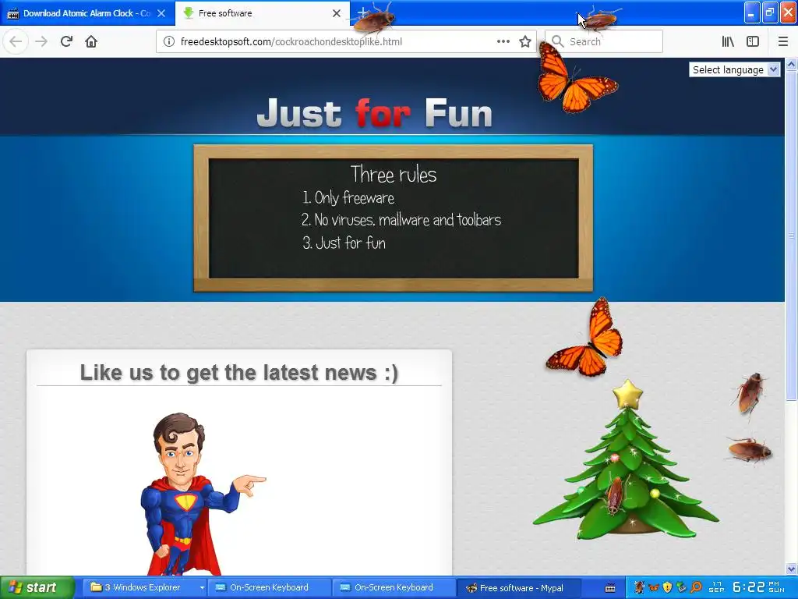Click the forward navigation arrow
Screen dimensions: 798x599
[x=41, y=41]
